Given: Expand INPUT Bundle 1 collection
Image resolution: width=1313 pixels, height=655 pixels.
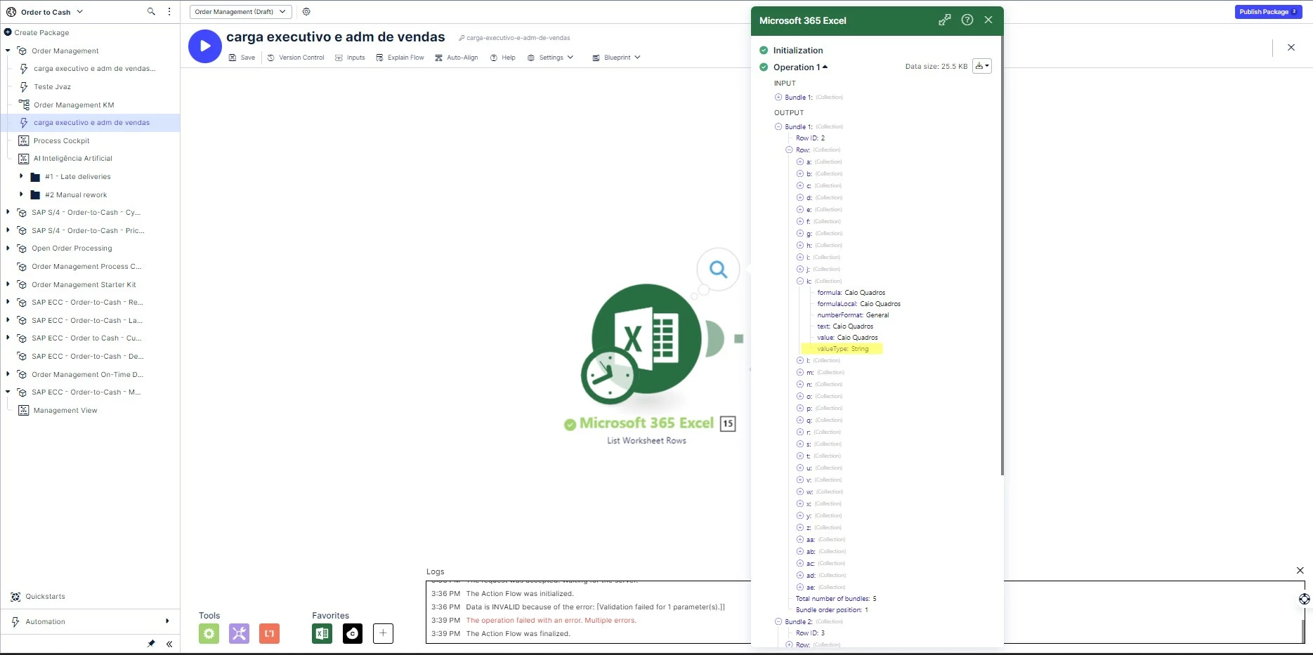Looking at the screenshot, I should pyautogui.click(x=778, y=97).
